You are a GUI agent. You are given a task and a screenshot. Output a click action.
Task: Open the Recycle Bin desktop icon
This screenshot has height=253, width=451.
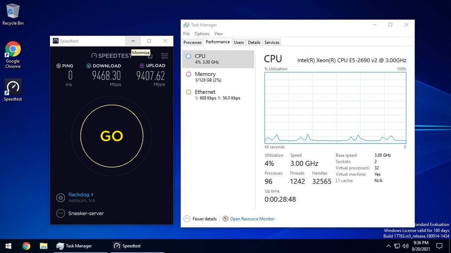[x=13, y=14]
